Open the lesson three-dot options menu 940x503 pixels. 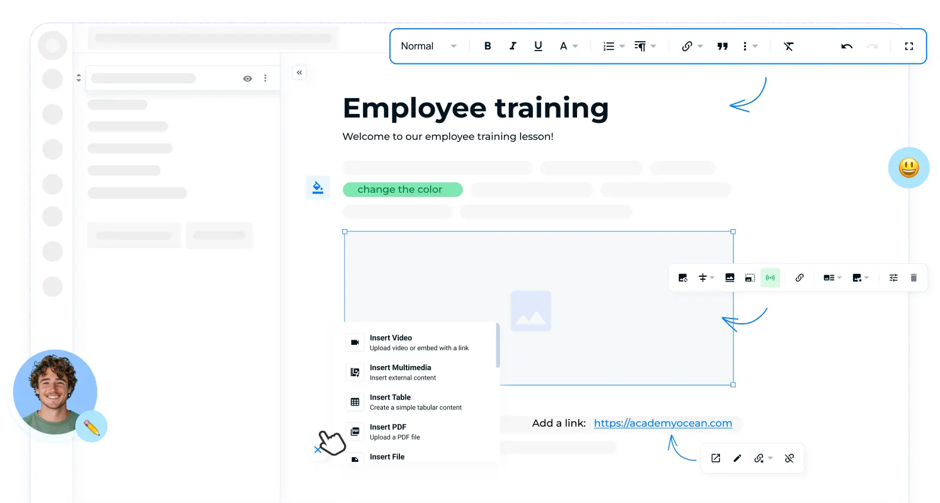coord(265,78)
